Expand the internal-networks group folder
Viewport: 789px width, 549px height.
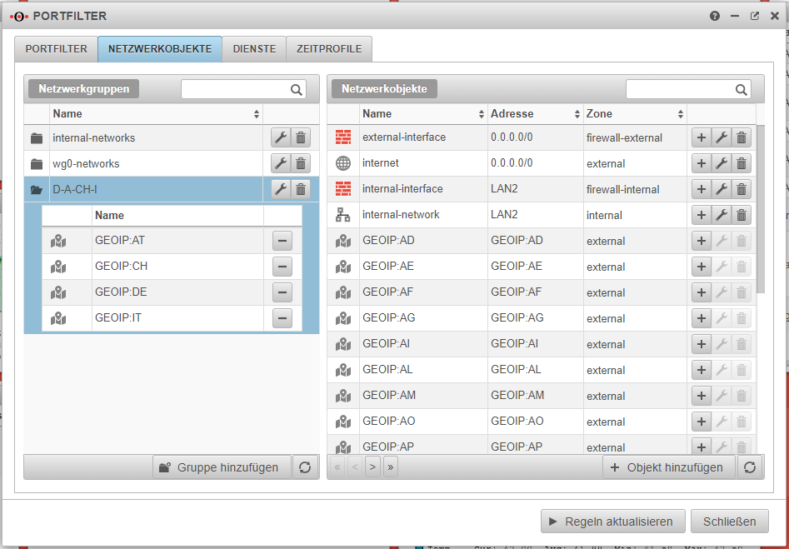(37, 138)
